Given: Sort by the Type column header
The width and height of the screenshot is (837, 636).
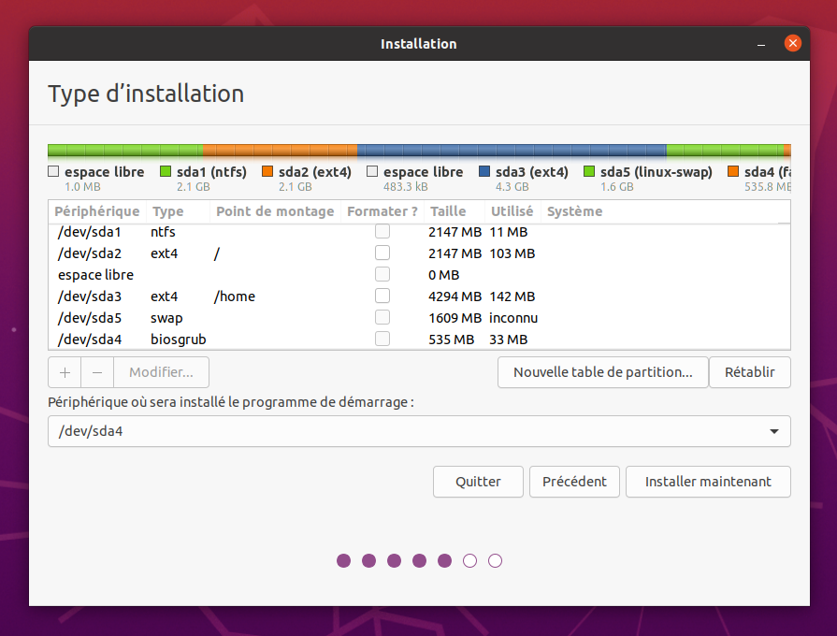Looking at the screenshot, I should pyautogui.click(x=179, y=211).
